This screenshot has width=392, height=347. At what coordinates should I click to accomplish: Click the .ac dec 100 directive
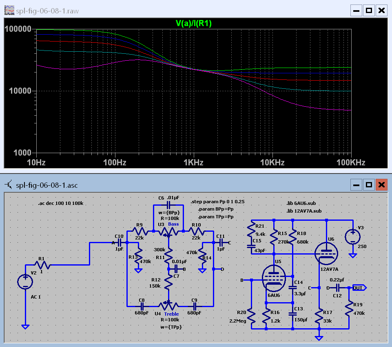coord(60,203)
